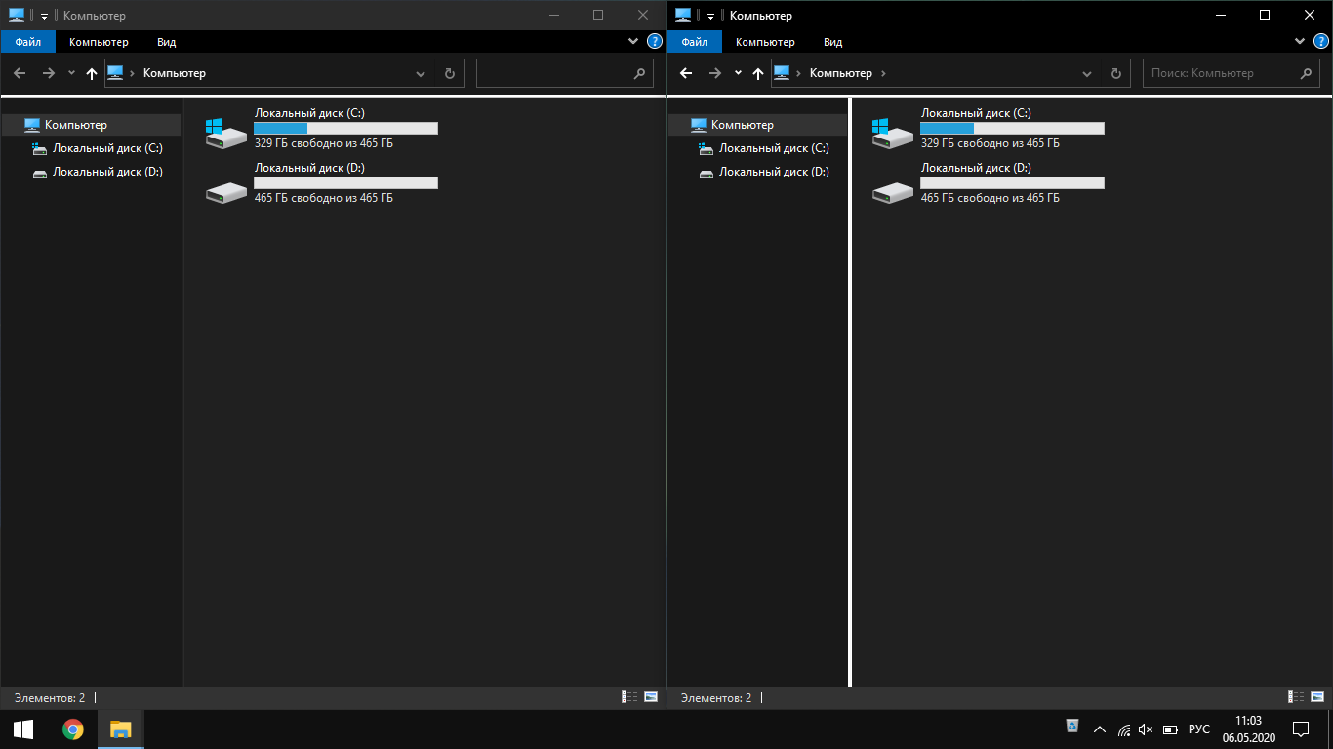Open the Файл tab in right window

(694, 42)
